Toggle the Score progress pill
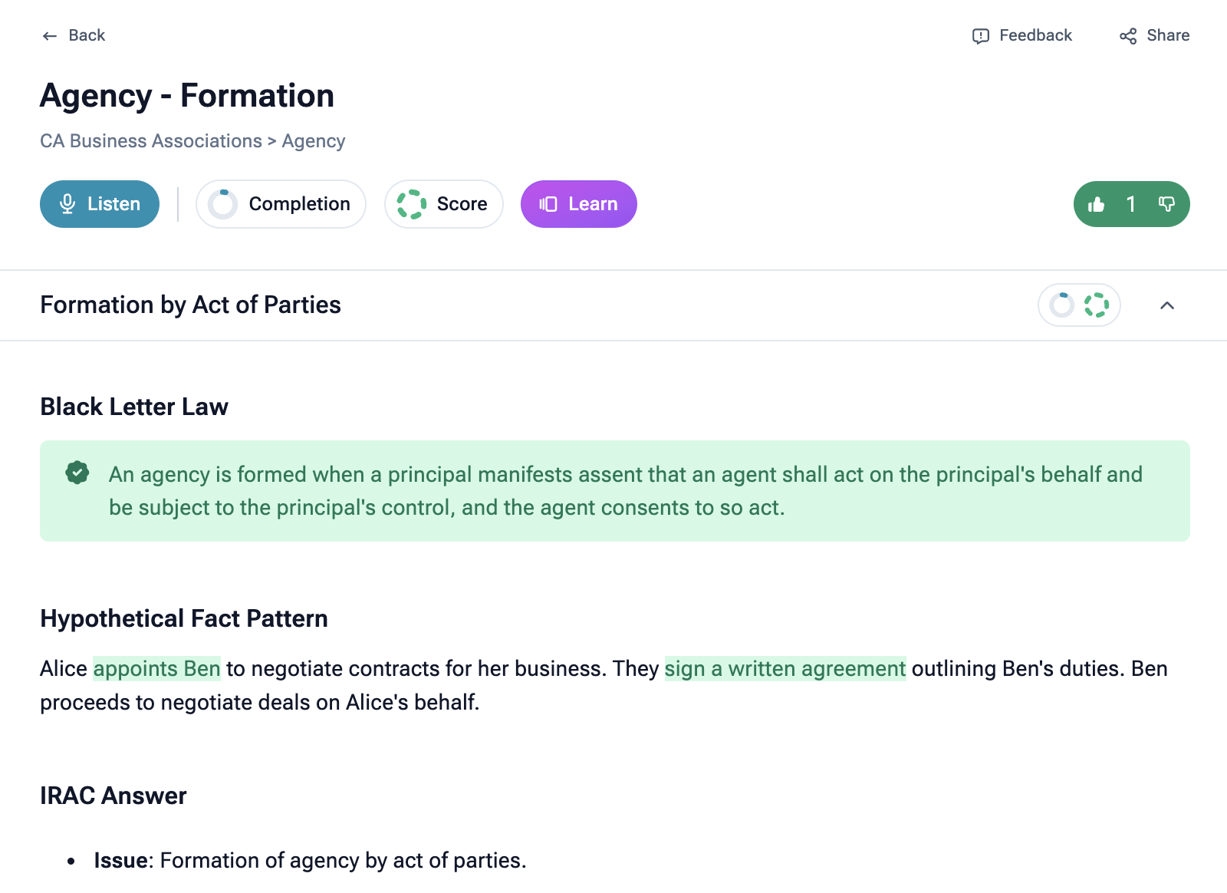The height and width of the screenshot is (893, 1227). tap(443, 204)
